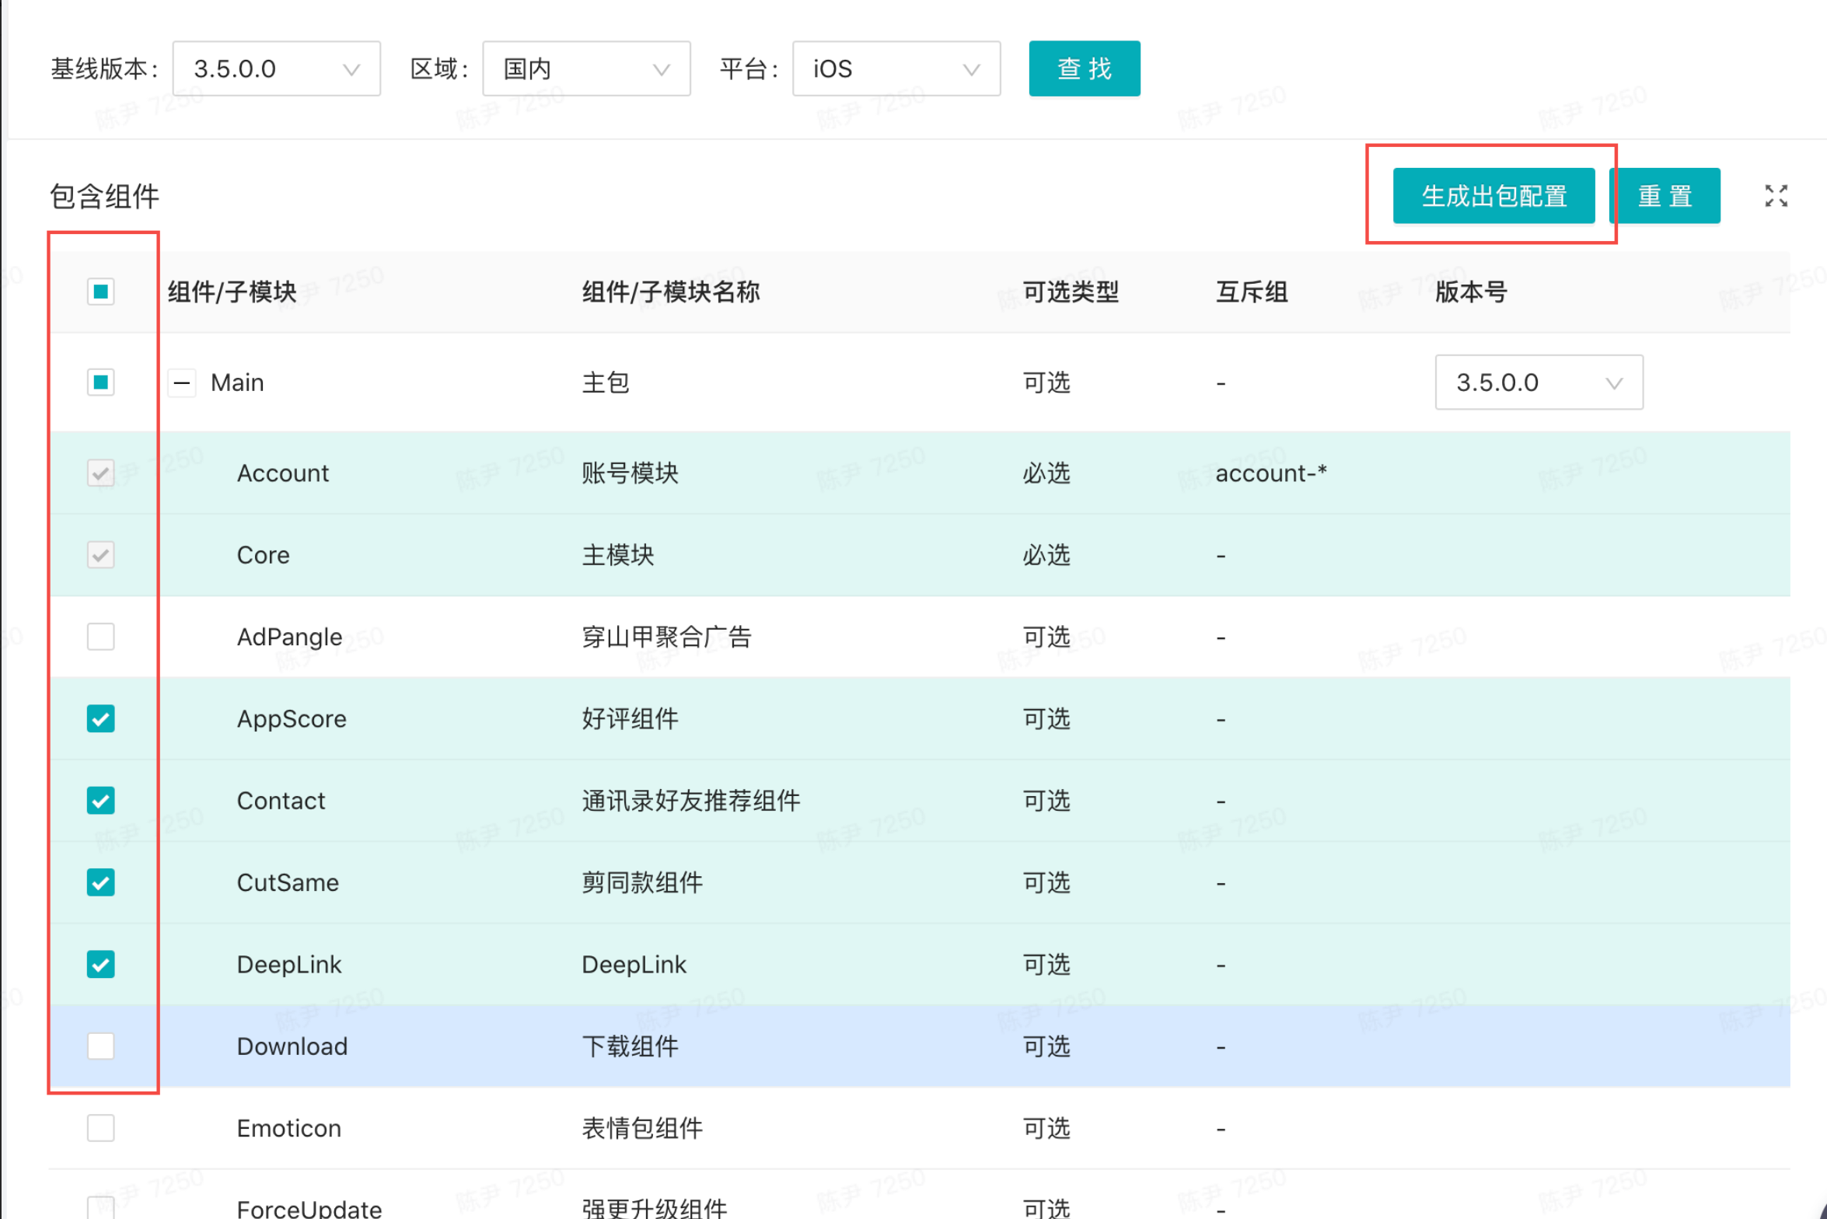Check the AdPangle checkbox

101,637
